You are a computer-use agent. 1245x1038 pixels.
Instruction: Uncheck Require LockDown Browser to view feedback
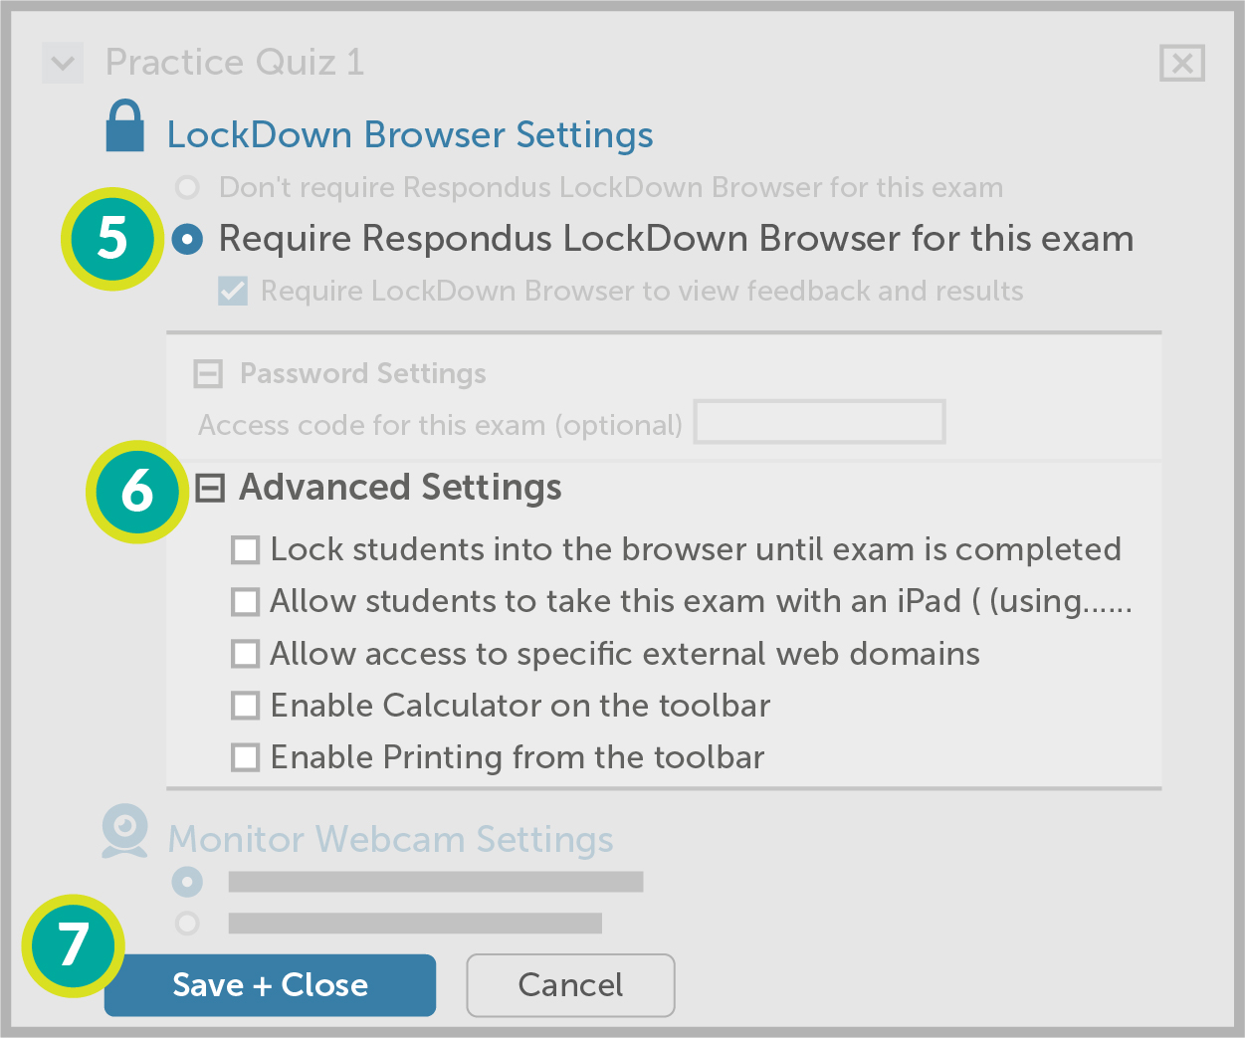(x=233, y=292)
